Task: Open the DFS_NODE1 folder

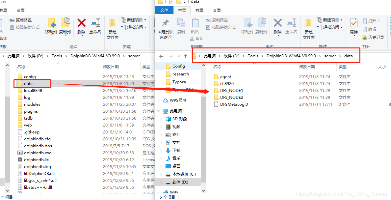Action: pyautogui.click(x=231, y=90)
